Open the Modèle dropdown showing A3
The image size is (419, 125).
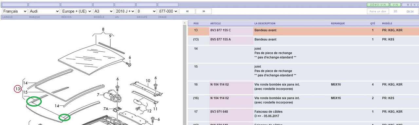point(103,11)
